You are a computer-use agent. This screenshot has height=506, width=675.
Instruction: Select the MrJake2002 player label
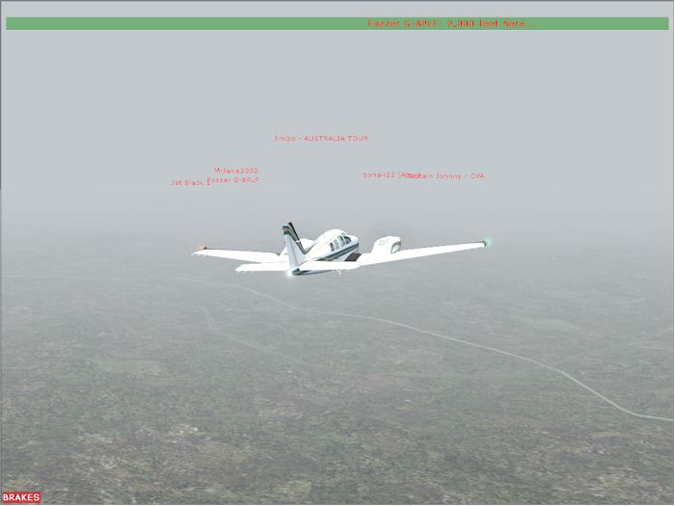coord(236,171)
